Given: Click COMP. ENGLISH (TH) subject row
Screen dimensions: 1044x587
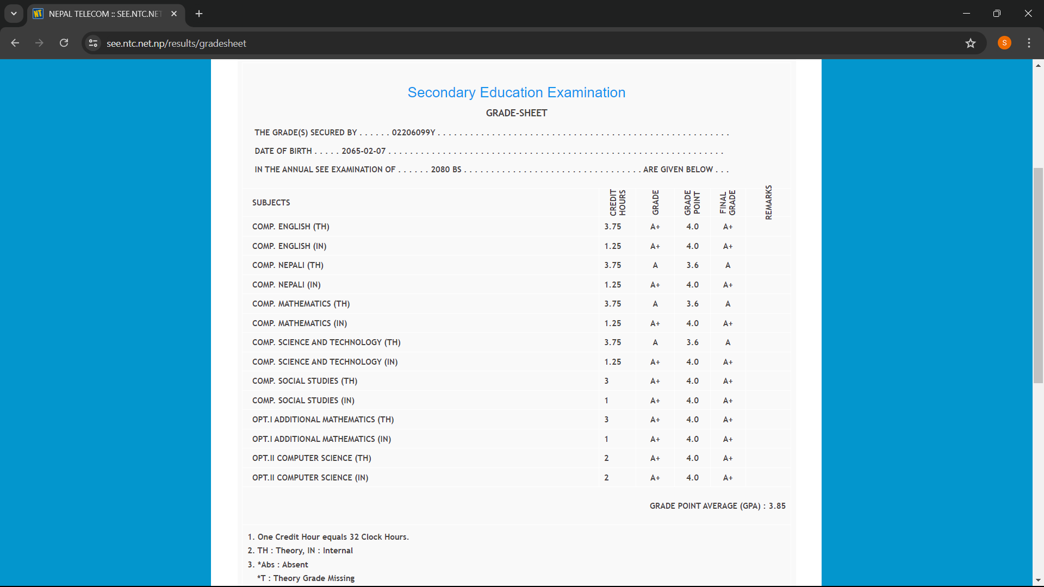Looking at the screenshot, I should (291, 227).
